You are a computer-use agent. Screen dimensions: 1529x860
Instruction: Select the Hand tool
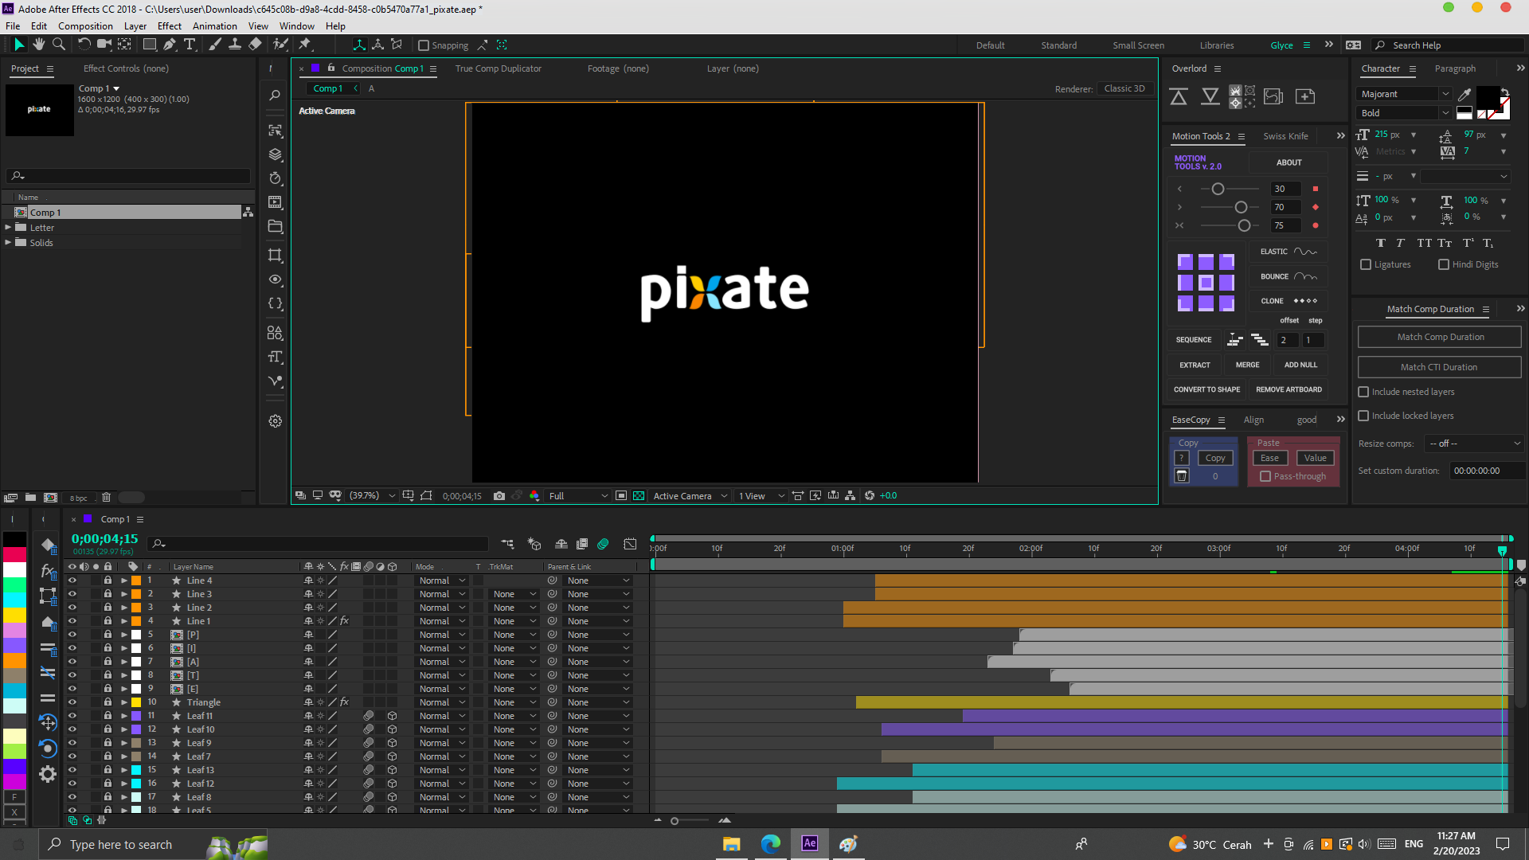pos(38,45)
